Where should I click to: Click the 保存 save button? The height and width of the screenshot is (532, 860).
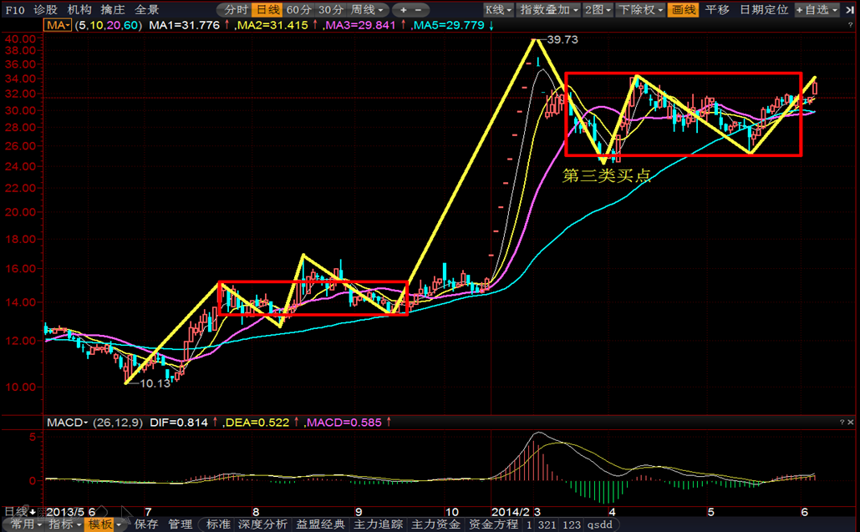pos(146,524)
